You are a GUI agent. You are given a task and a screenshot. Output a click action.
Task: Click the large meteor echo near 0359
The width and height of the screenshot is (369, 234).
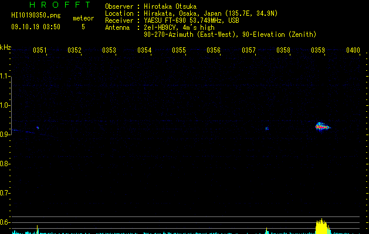click(323, 127)
